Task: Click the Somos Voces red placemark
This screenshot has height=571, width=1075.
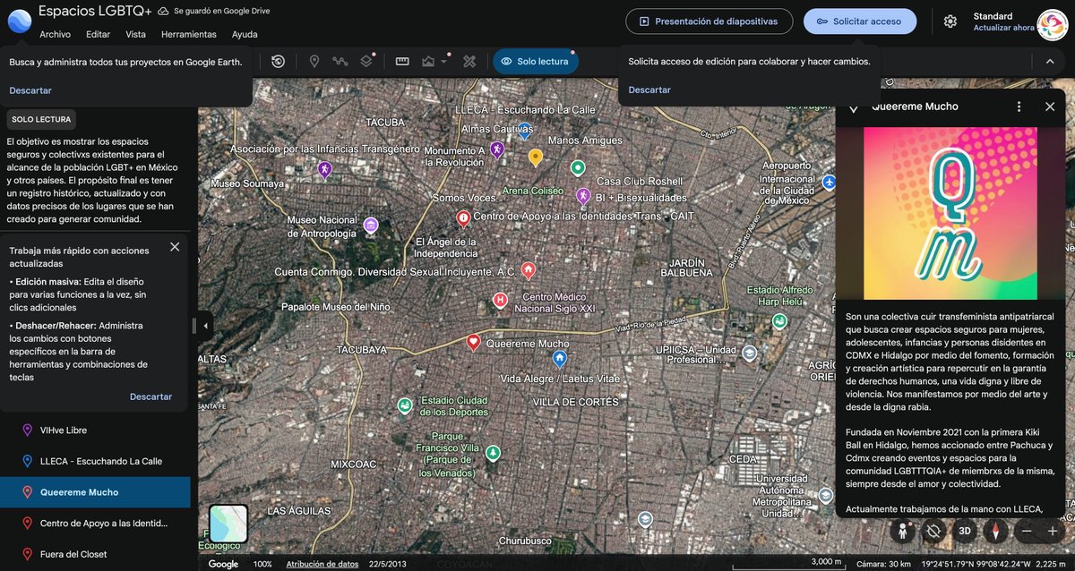Action: tap(463, 218)
